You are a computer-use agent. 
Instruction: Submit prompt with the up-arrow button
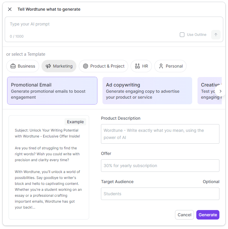tap(216, 35)
